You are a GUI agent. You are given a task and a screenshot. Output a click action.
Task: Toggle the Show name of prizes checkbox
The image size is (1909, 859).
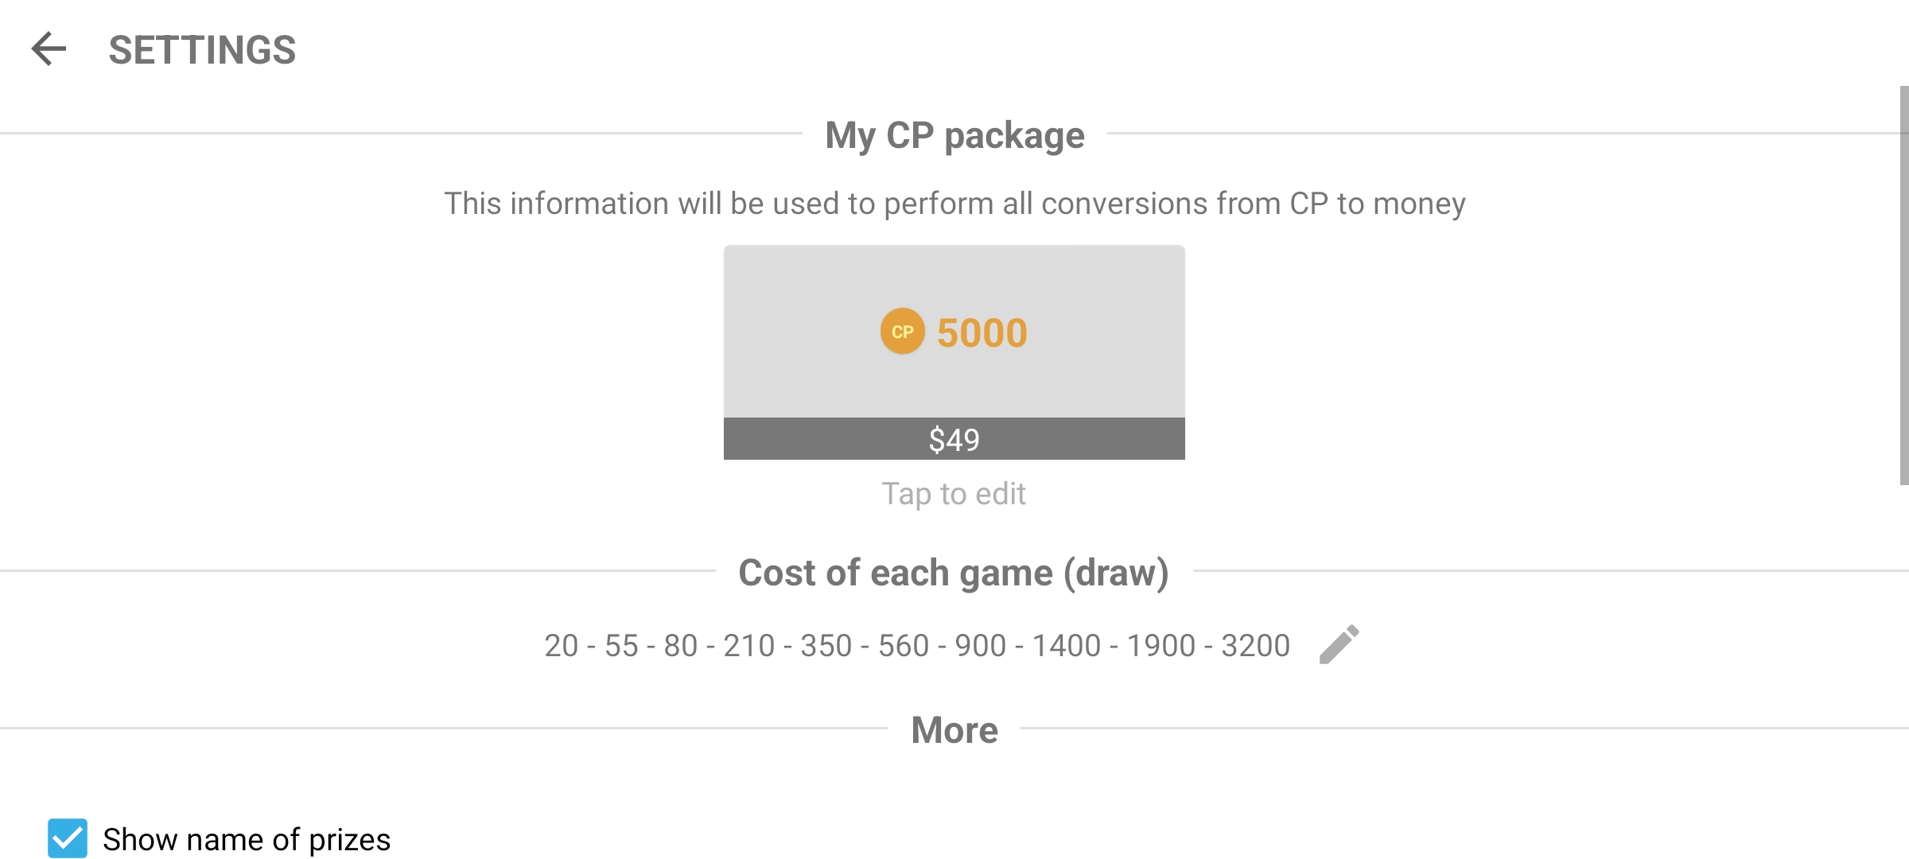point(68,838)
